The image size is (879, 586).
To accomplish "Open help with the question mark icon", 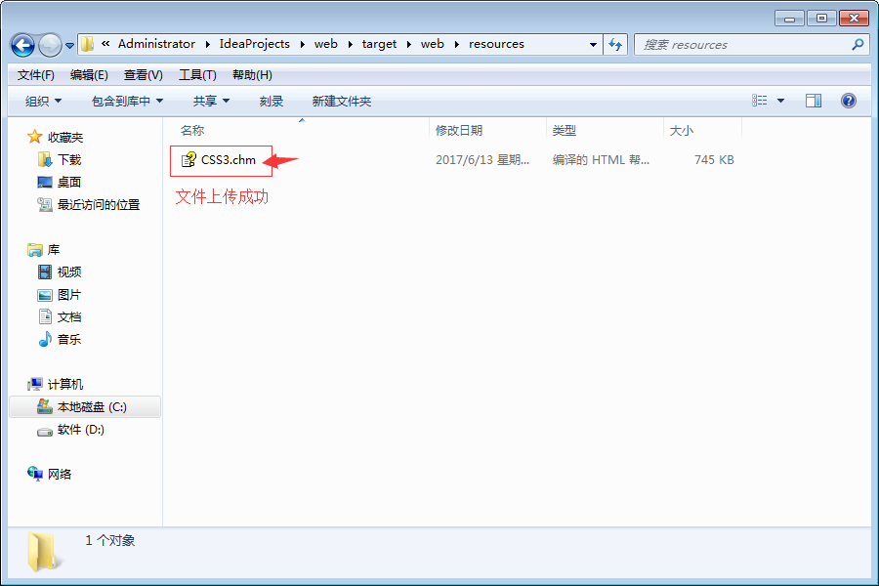I will point(848,101).
